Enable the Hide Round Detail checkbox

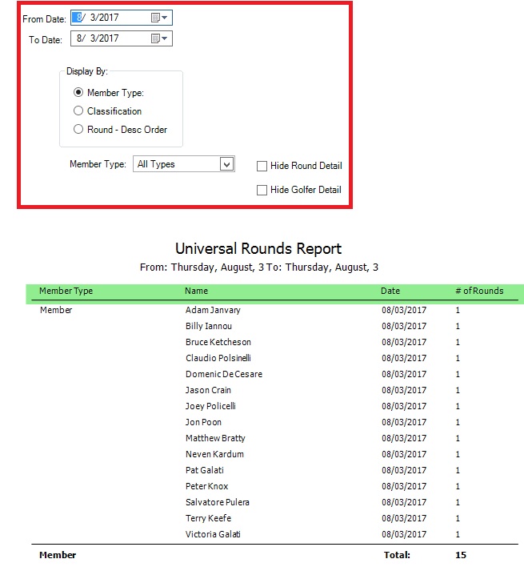[262, 166]
